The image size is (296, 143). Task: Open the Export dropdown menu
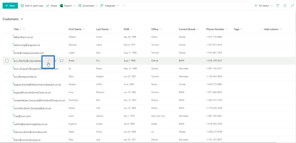tap(68, 6)
